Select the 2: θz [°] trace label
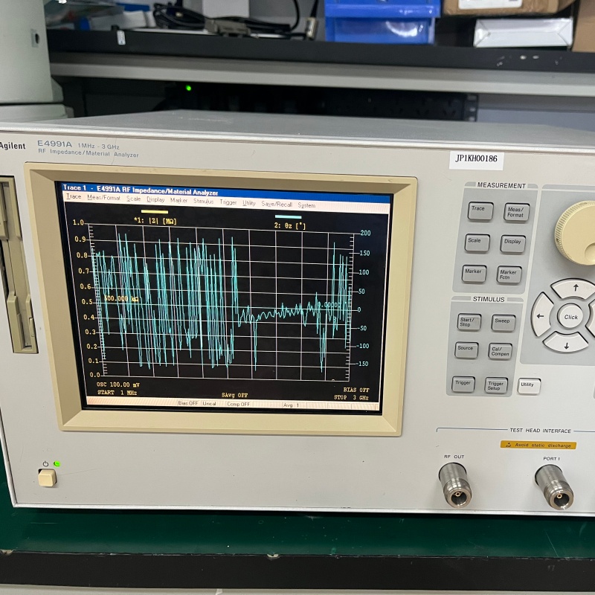The width and height of the screenshot is (595, 595). point(289,226)
